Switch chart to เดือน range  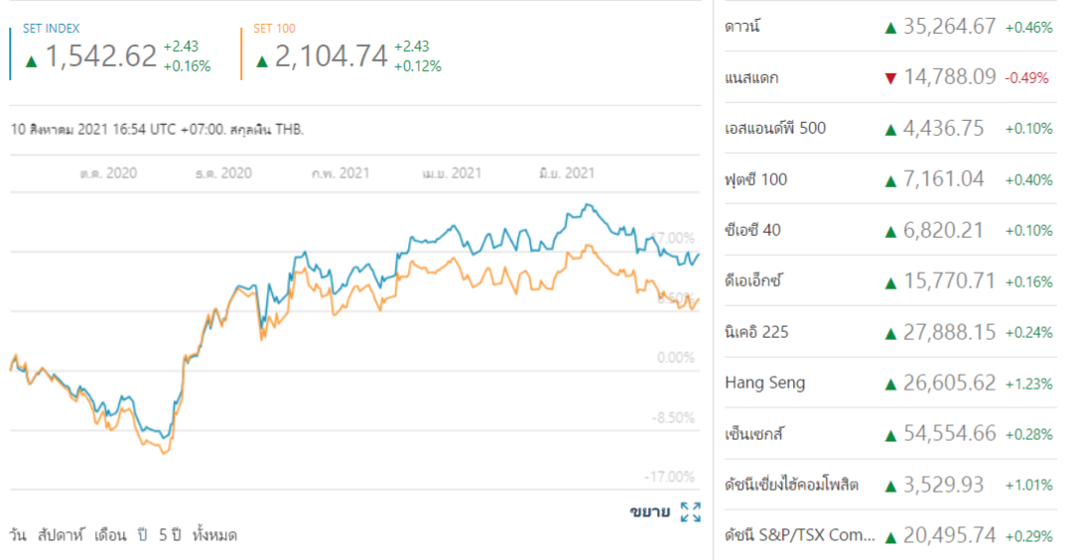tap(110, 535)
